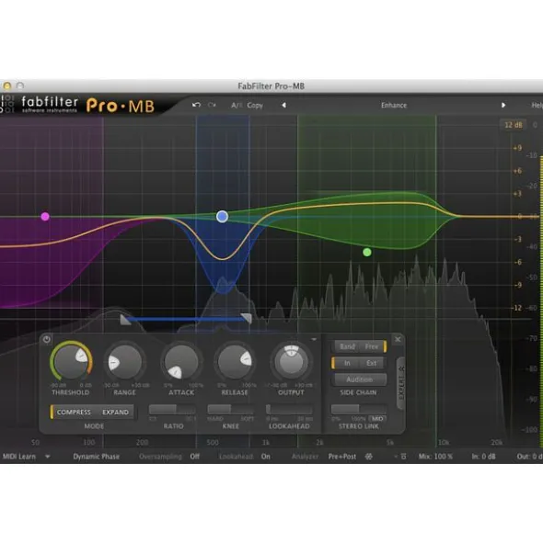Click the yellow minimize window button
543x543 pixels.
pos(7,85)
